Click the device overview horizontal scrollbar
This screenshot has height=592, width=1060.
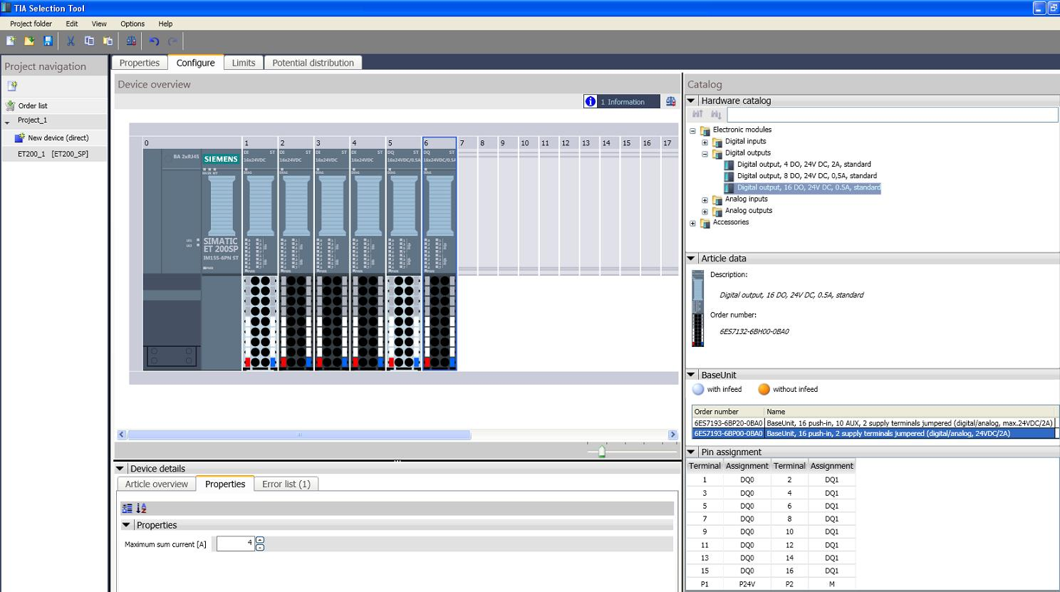click(299, 435)
